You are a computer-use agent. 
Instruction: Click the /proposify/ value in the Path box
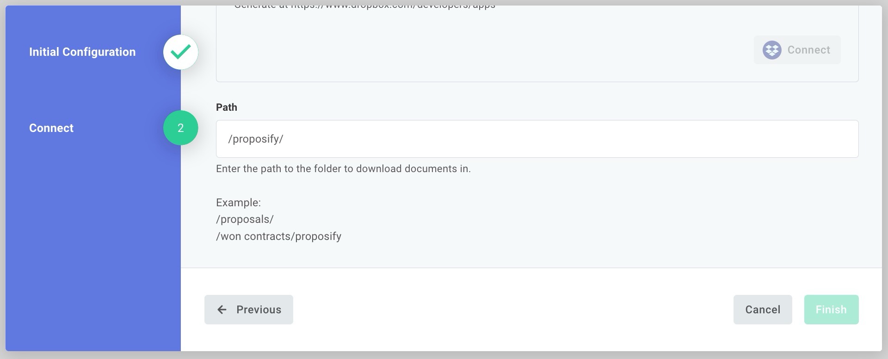(x=255, y=139)
